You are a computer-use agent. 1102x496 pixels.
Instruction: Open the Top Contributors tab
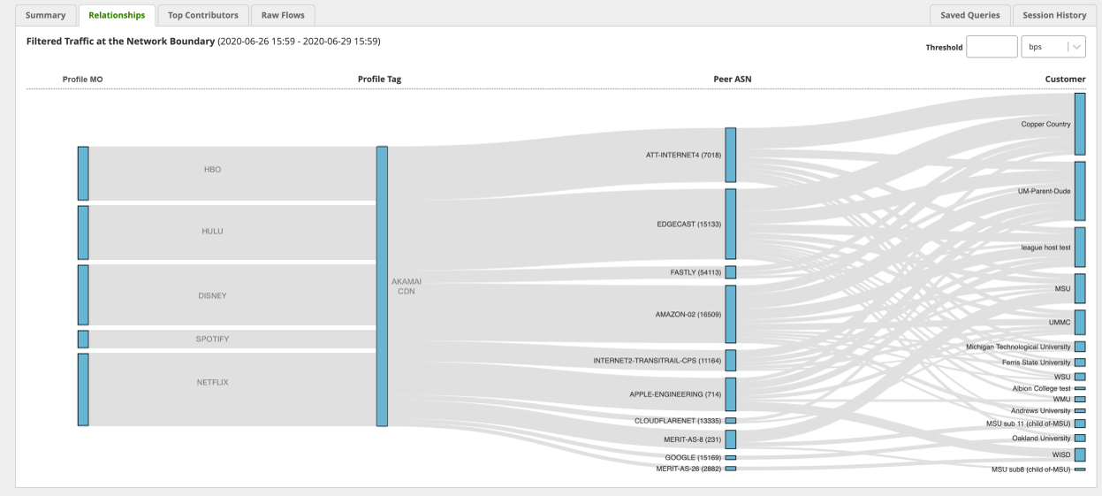202,15
